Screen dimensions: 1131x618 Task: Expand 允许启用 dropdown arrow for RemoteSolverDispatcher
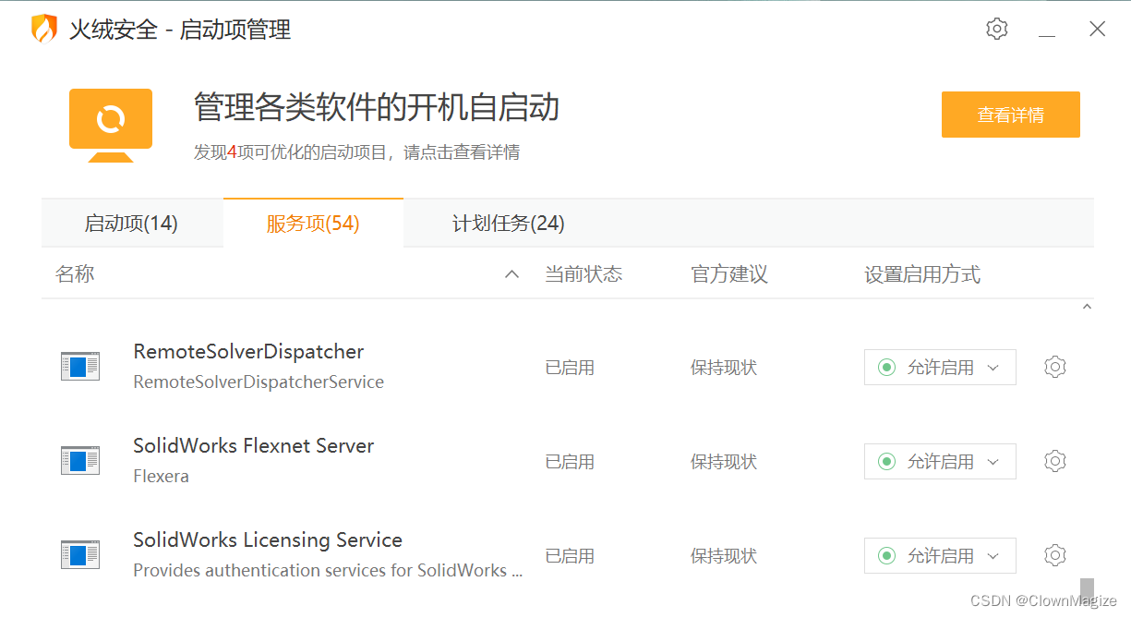pyautogui.click(x=993, y=368)
